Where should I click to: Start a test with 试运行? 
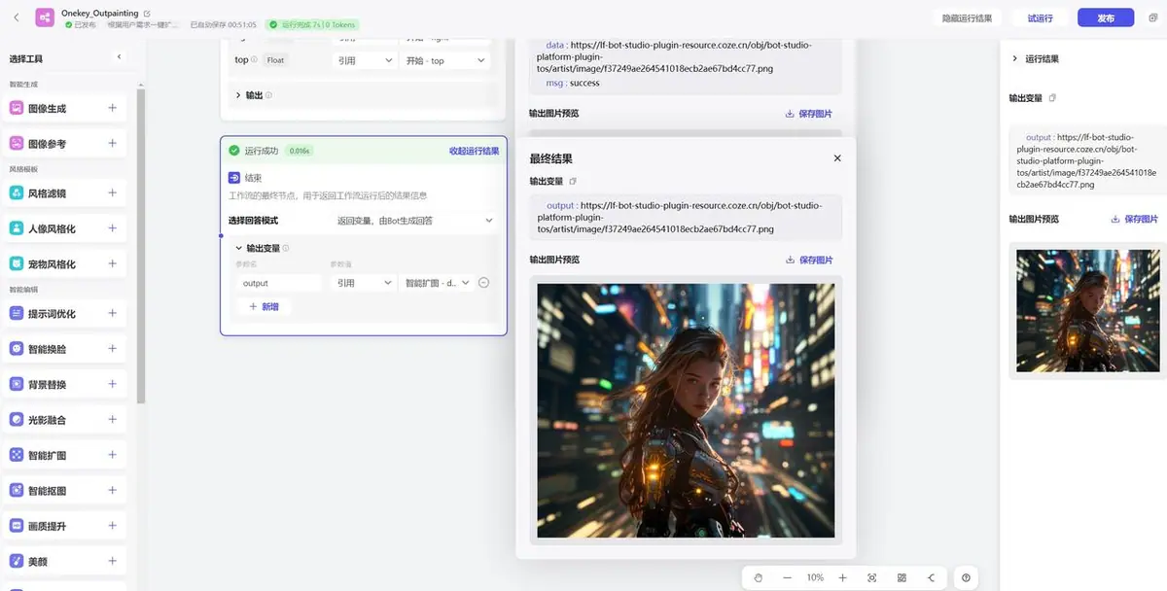click(1040, 17)
